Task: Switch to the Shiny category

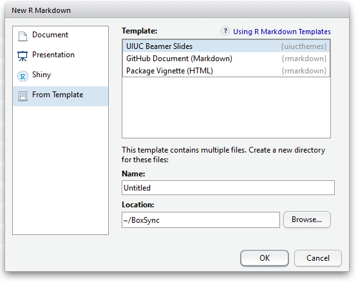Action: pos(42,75)
